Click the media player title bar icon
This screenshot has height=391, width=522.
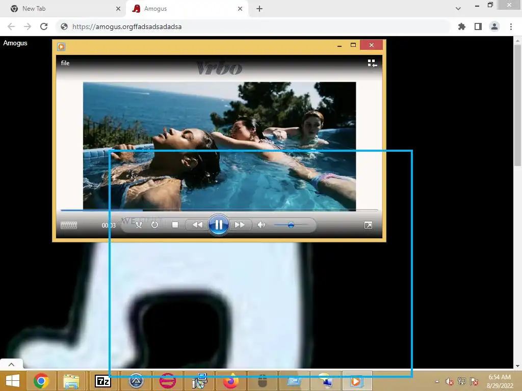tap(61, 46)
